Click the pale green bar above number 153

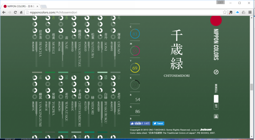(x=103, y=72)
